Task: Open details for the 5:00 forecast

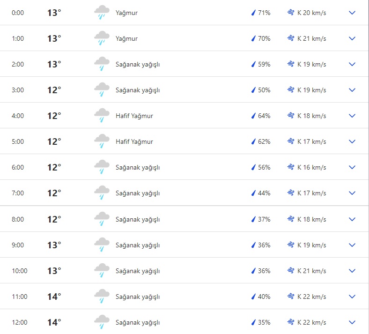Action: [x=352, y=141]
